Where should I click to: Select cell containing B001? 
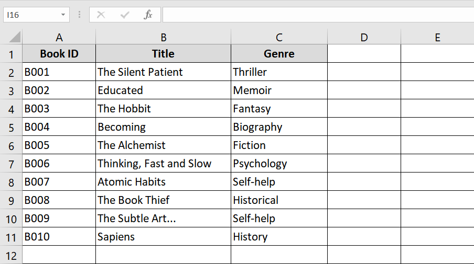click(x=59, y=72)
